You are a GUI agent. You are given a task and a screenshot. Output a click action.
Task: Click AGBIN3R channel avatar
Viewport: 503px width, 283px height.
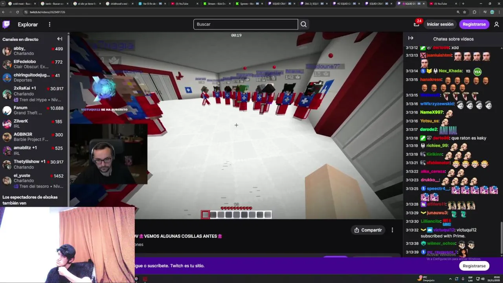[x=7, y=137]
